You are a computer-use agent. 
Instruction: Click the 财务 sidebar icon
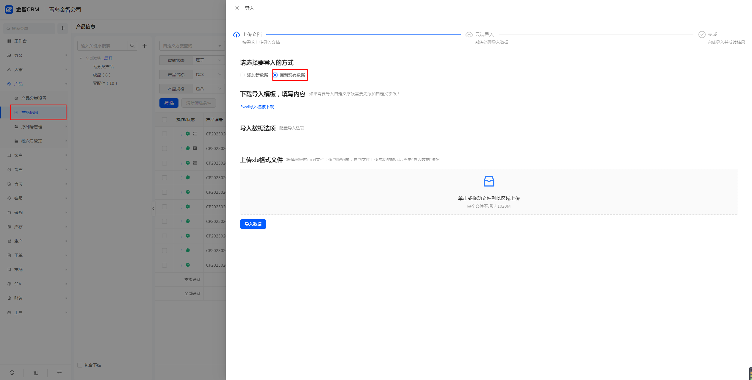pos(9,298)
